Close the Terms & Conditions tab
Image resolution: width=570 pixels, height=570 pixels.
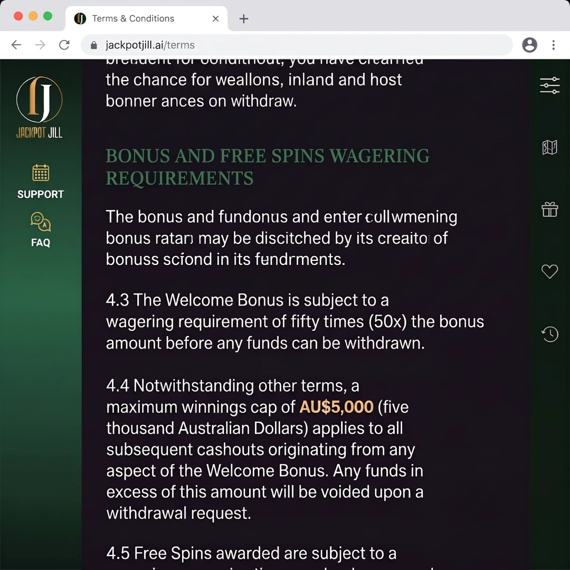215,18
